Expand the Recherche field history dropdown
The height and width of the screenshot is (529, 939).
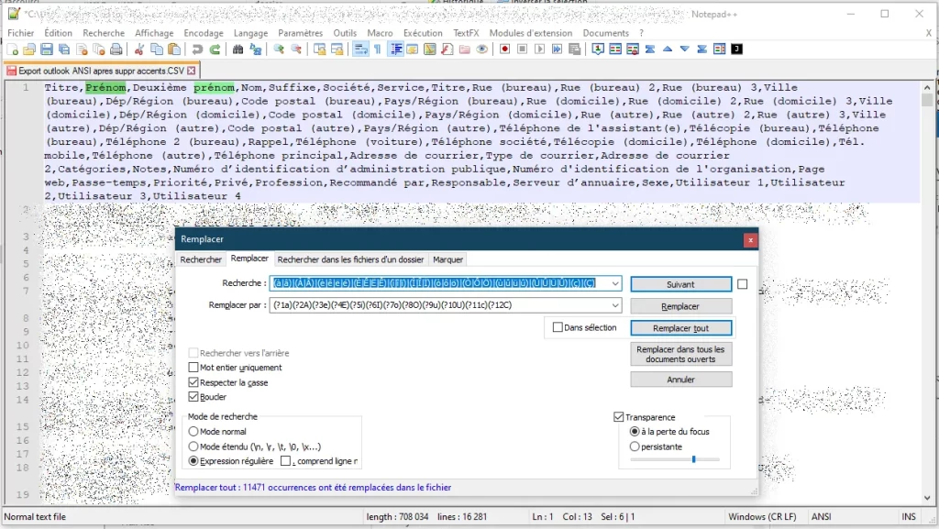[615, 283]
